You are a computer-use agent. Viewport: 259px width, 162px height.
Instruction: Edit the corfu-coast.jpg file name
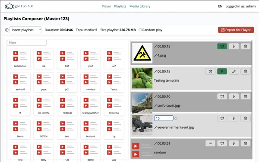point(167,105)
